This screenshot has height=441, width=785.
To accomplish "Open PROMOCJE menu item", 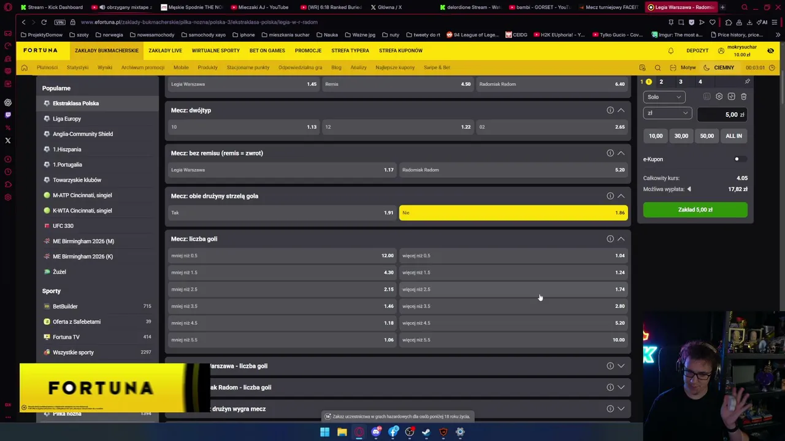I will pyautogui.click(x=308, y=51).
